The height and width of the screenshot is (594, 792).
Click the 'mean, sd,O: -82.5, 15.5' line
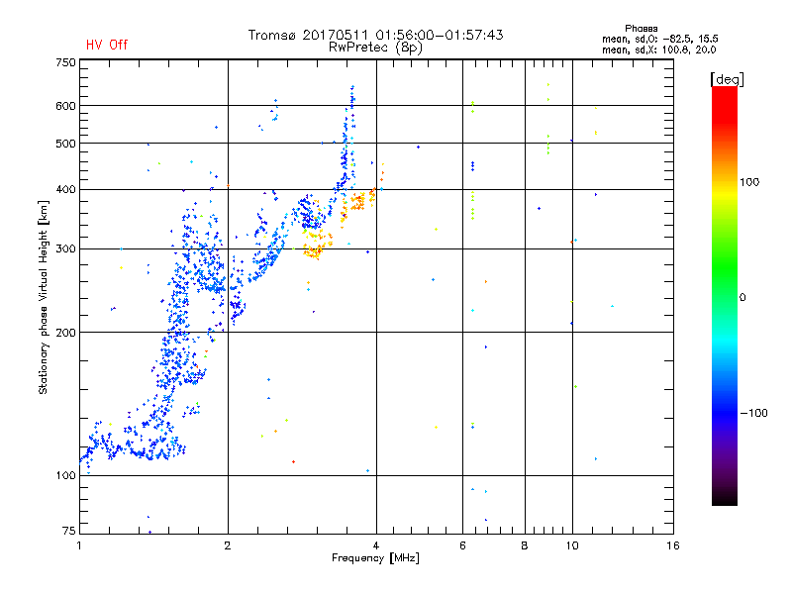click(x=660, y=39)
